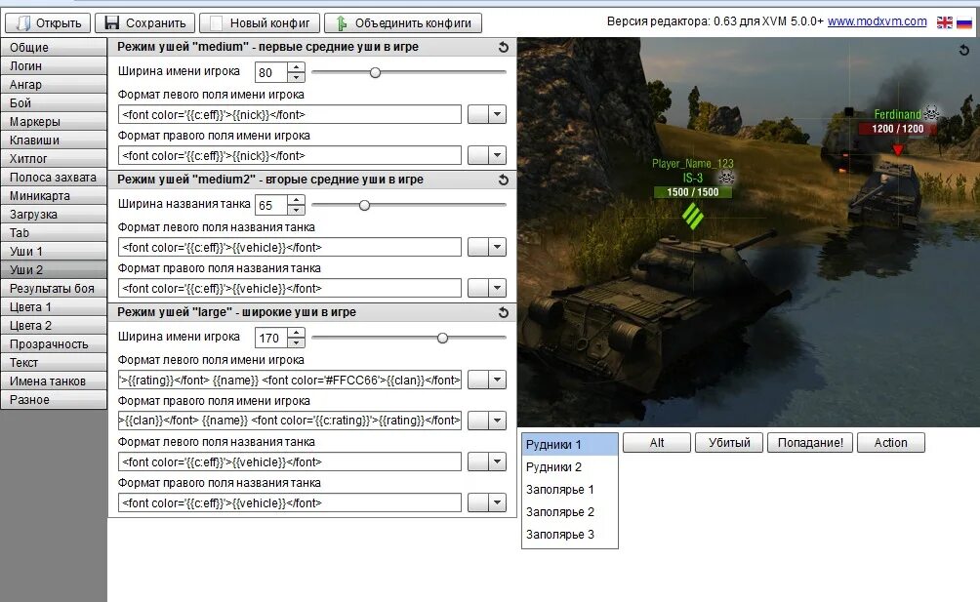Open the Бой tab
The width and height of the screenshot is (980, 602).
[x=54, y=103]
